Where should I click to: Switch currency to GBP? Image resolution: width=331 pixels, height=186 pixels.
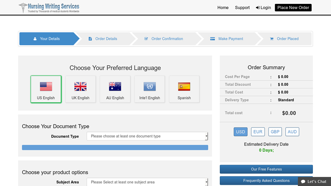275,132
